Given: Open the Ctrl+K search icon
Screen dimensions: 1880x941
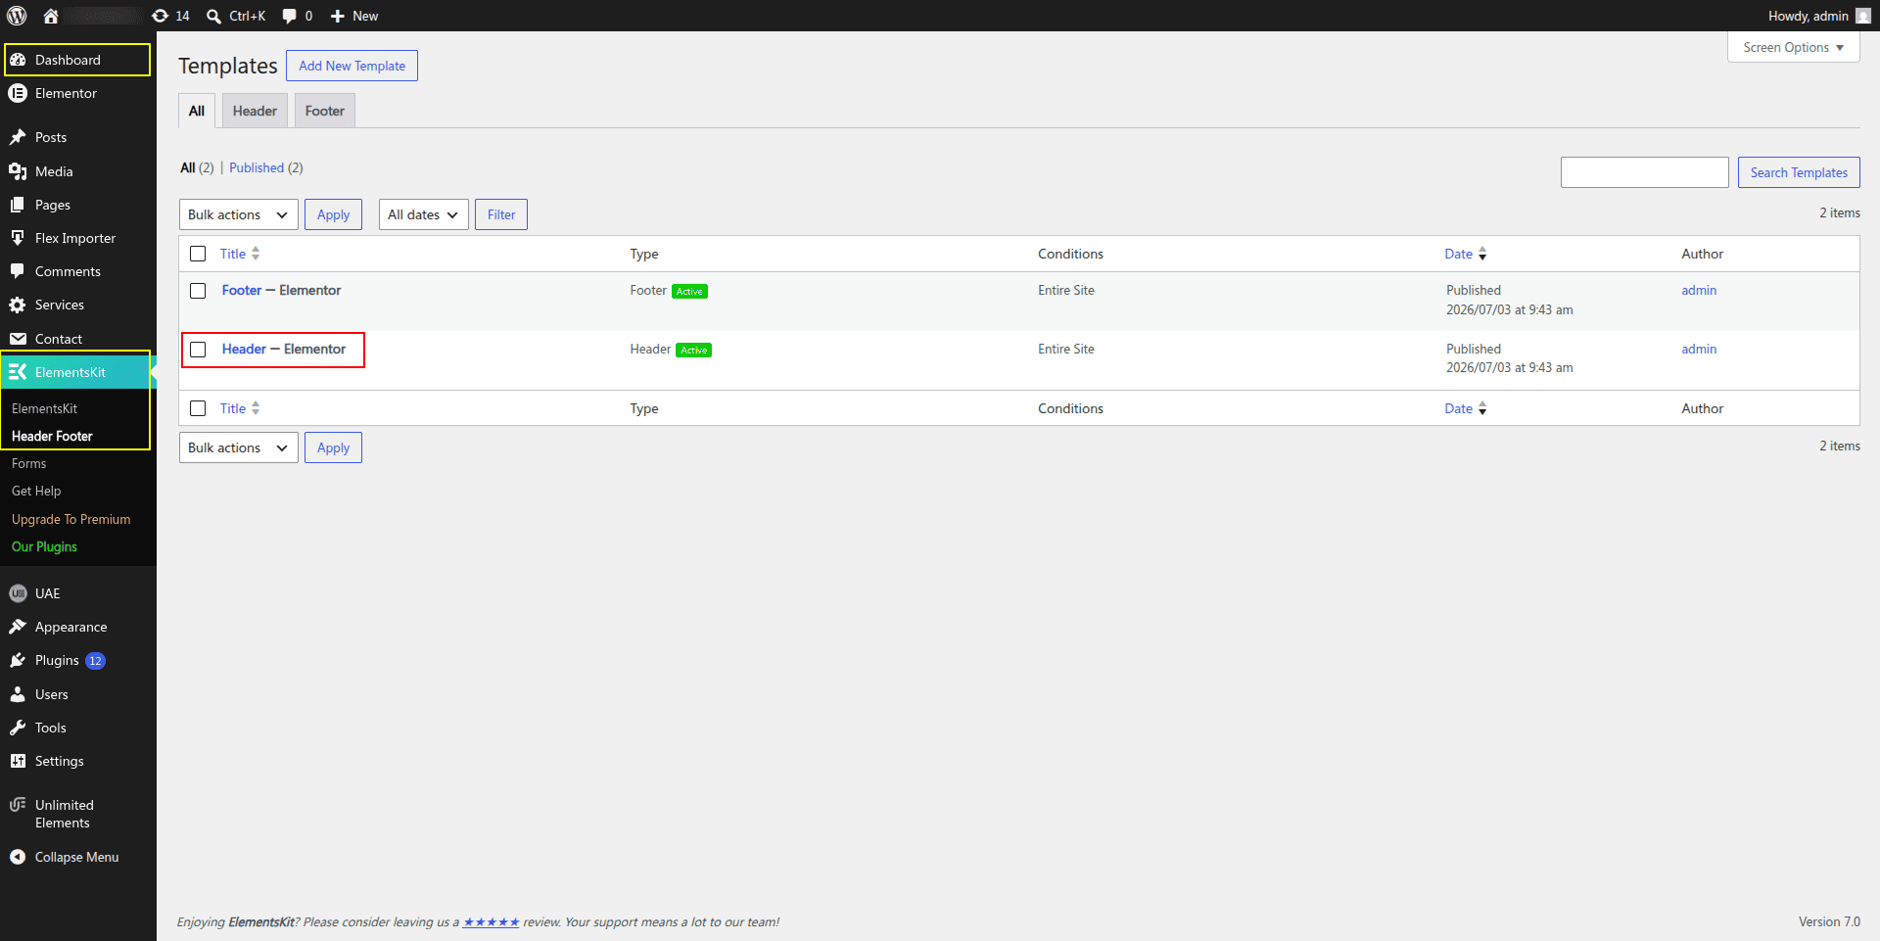Looking at the screenshot, I should click(x=213, y=16).
